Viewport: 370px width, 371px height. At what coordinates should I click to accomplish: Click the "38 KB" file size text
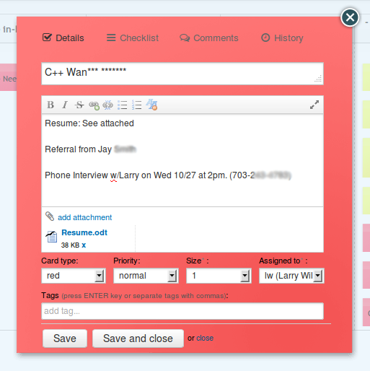(x=70, y=245)
